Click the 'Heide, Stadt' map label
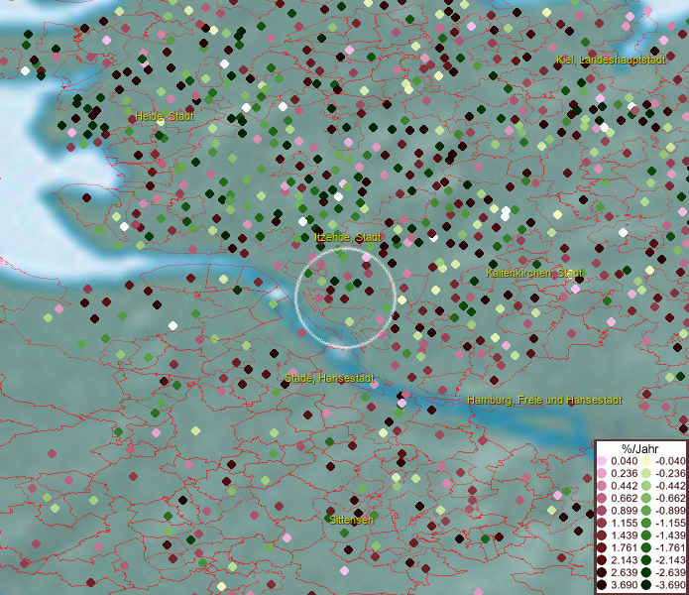 (165, 116)
